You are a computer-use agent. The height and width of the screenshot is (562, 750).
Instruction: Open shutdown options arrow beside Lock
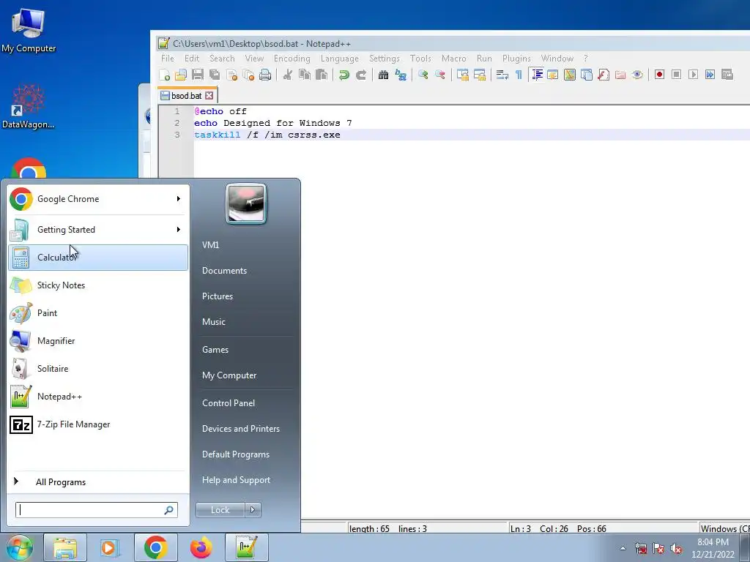point(253,510)
